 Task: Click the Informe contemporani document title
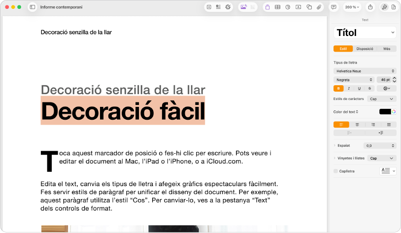[62, 7]
